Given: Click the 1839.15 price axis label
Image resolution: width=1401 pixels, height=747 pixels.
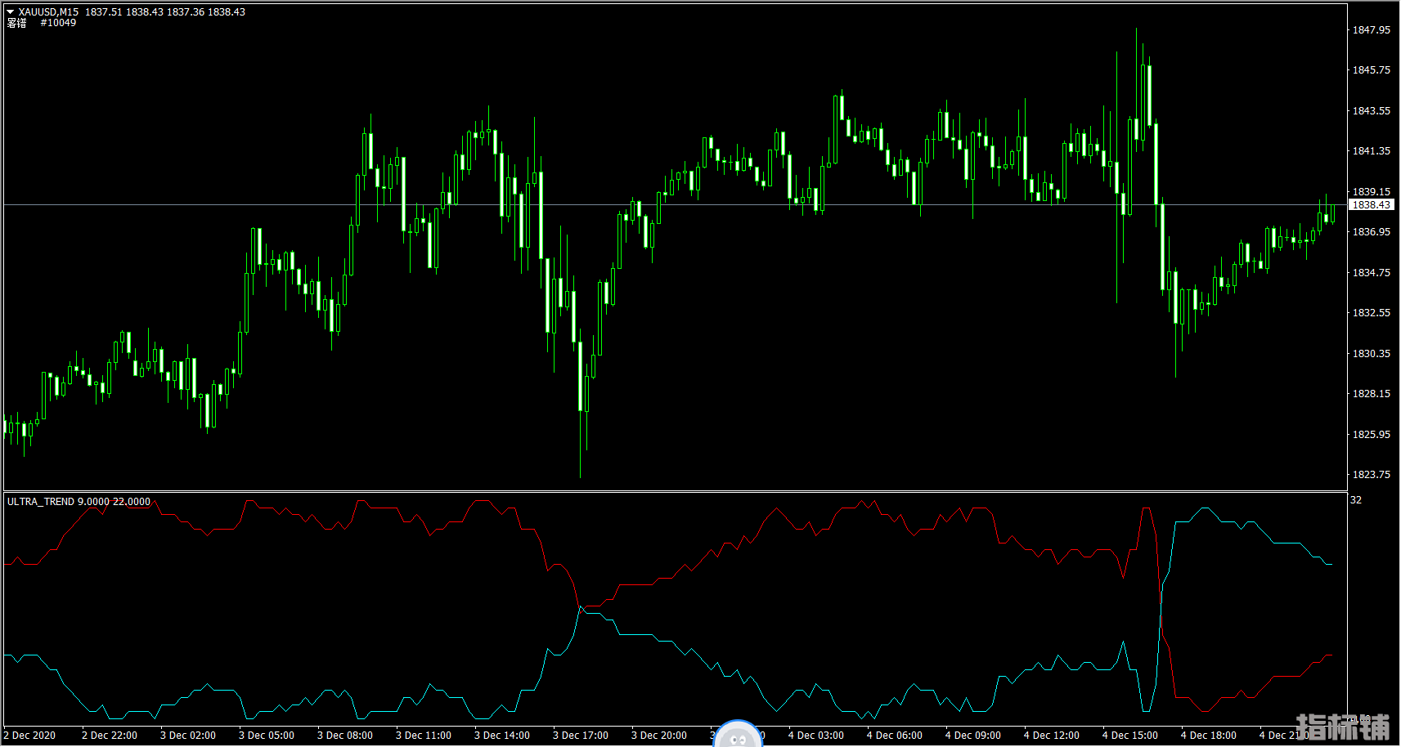Looking at the screenshot, I should (1372, 192).
